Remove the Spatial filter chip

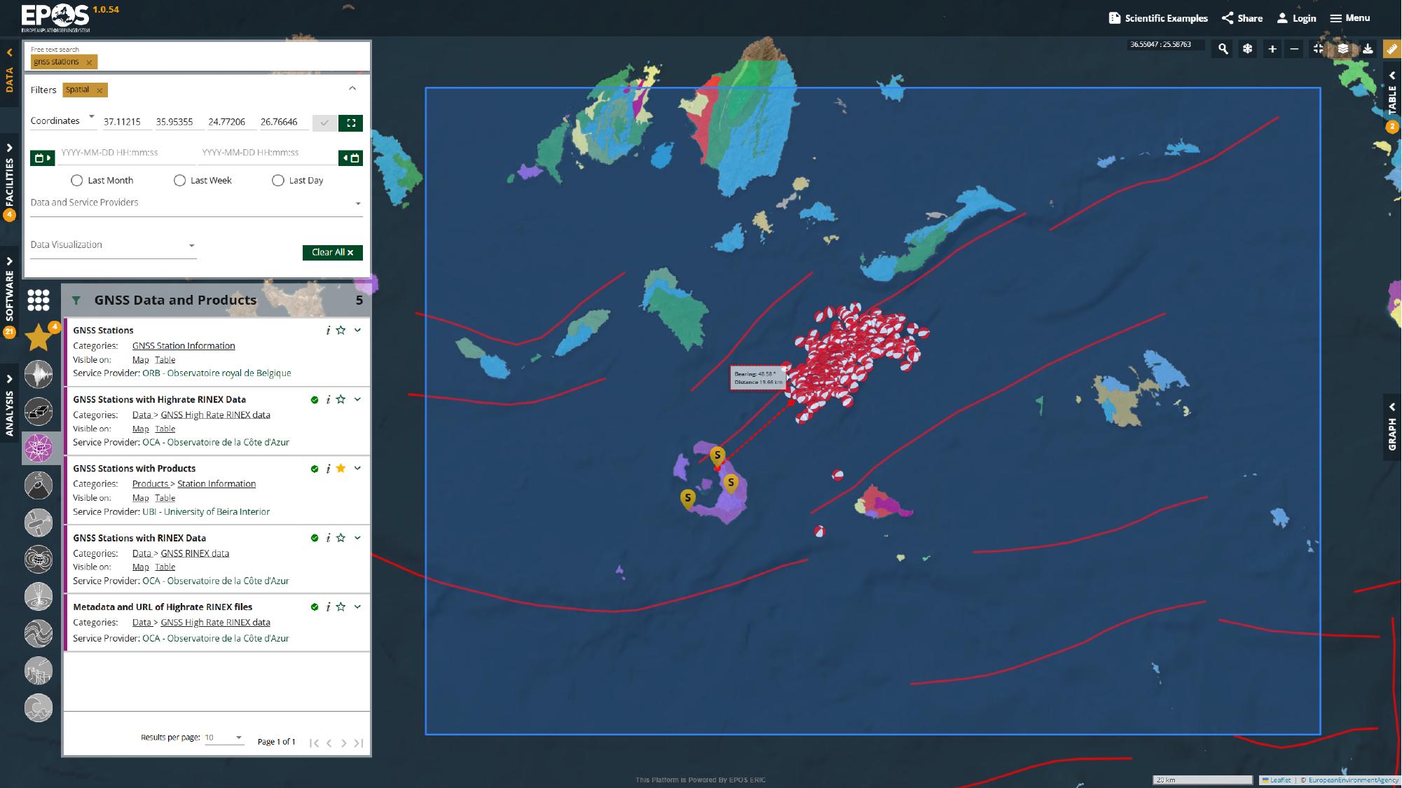tap(100, 90)
